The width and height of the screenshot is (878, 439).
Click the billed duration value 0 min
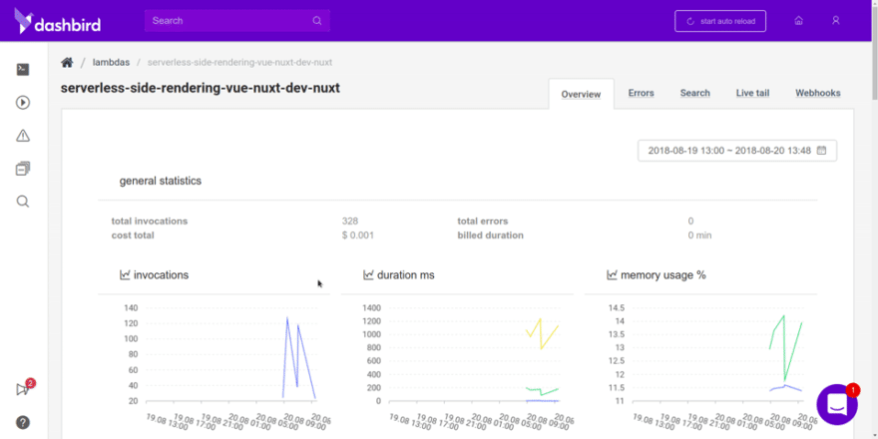coord(699,235)
